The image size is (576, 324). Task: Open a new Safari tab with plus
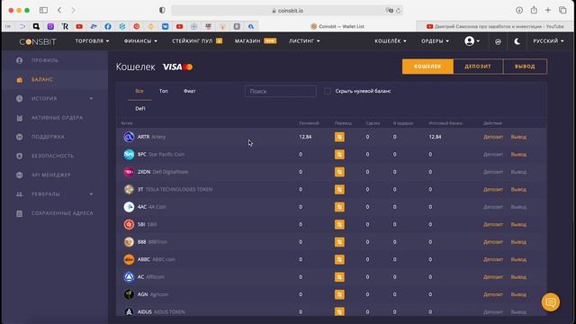click(548, 10)
